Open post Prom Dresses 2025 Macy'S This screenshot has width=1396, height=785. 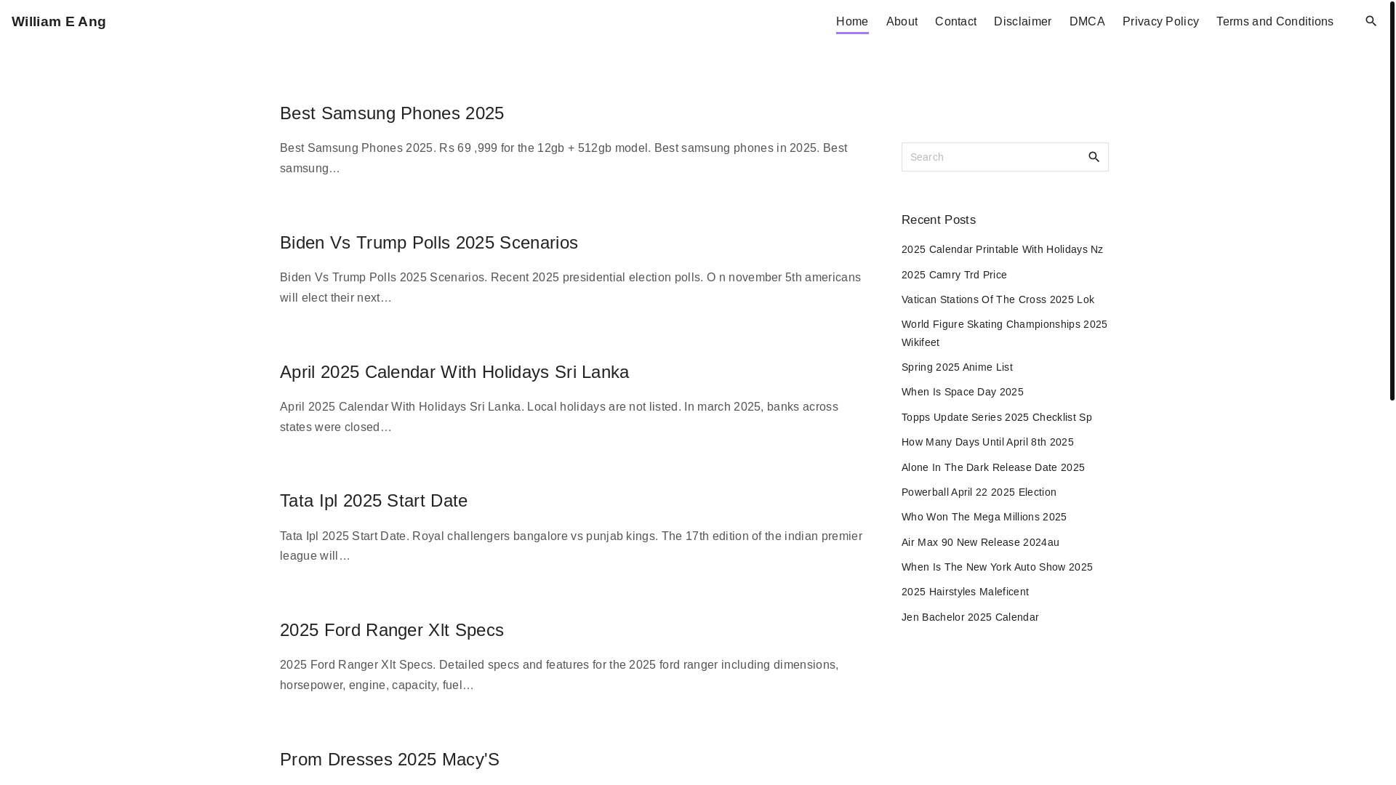390,760
